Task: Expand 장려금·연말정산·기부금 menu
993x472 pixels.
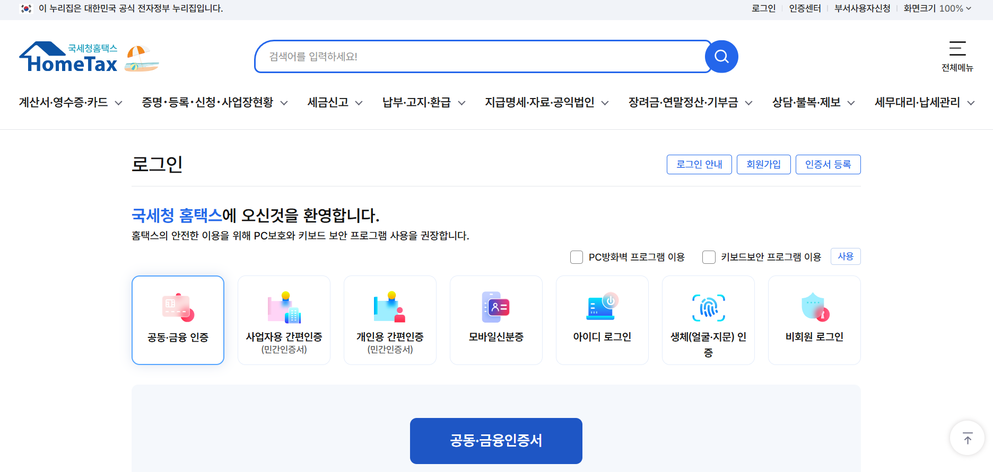Action: pyautogui.click(x=691, y=102)
